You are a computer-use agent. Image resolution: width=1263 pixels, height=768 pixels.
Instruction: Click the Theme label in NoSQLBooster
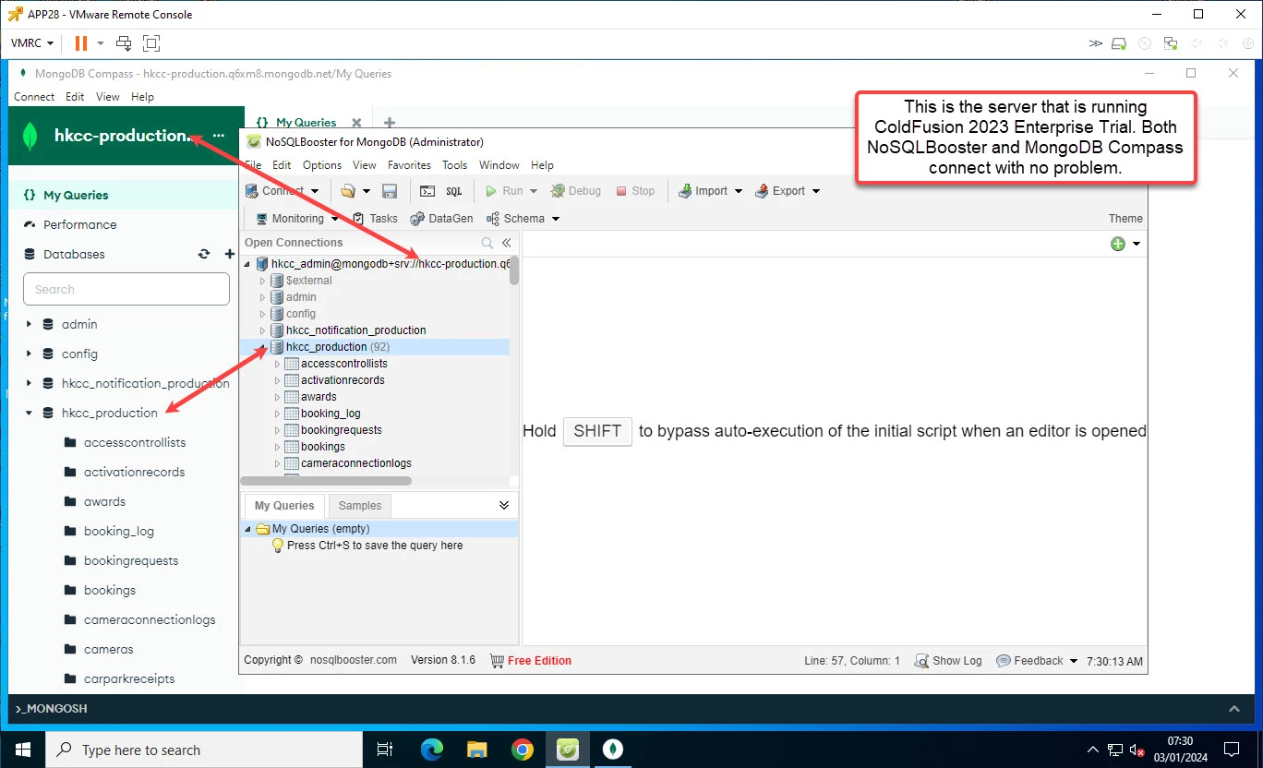coord(1125,219)
